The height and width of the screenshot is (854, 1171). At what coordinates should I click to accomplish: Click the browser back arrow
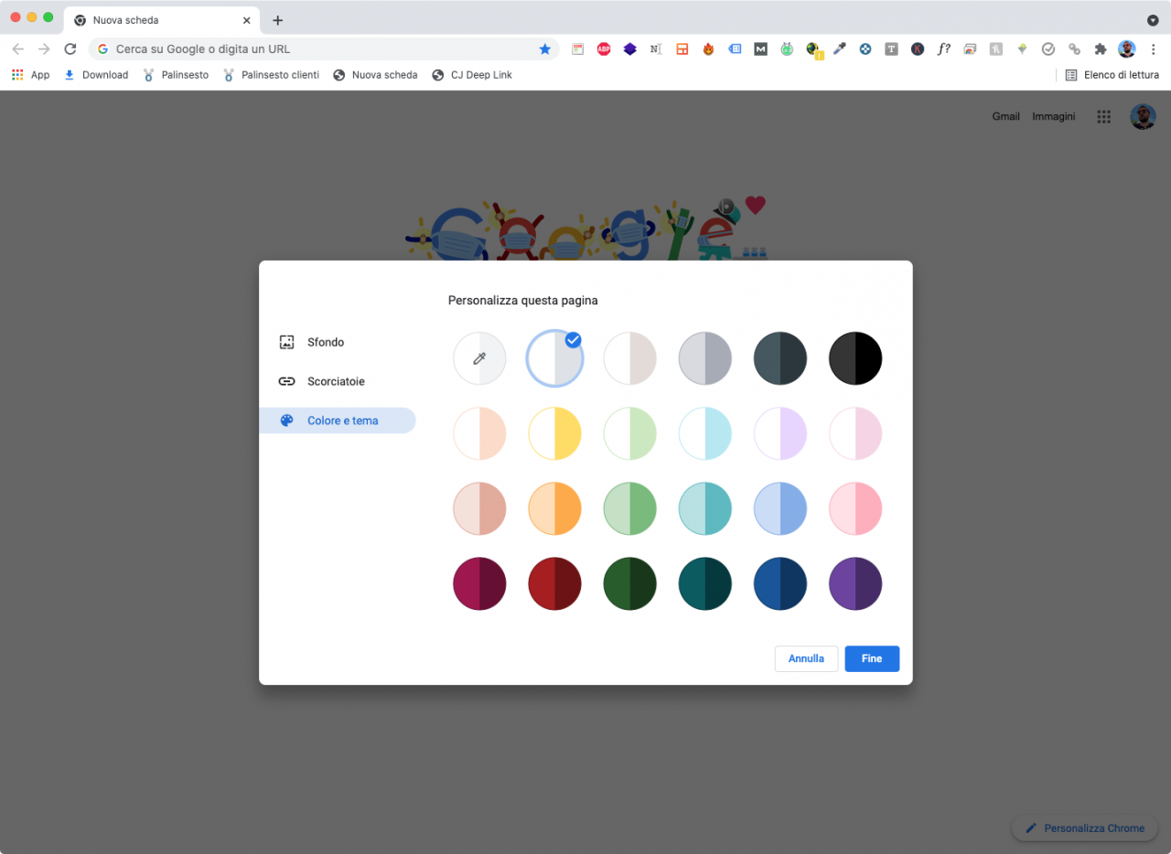pyautogui.click(x=18, y=49)
